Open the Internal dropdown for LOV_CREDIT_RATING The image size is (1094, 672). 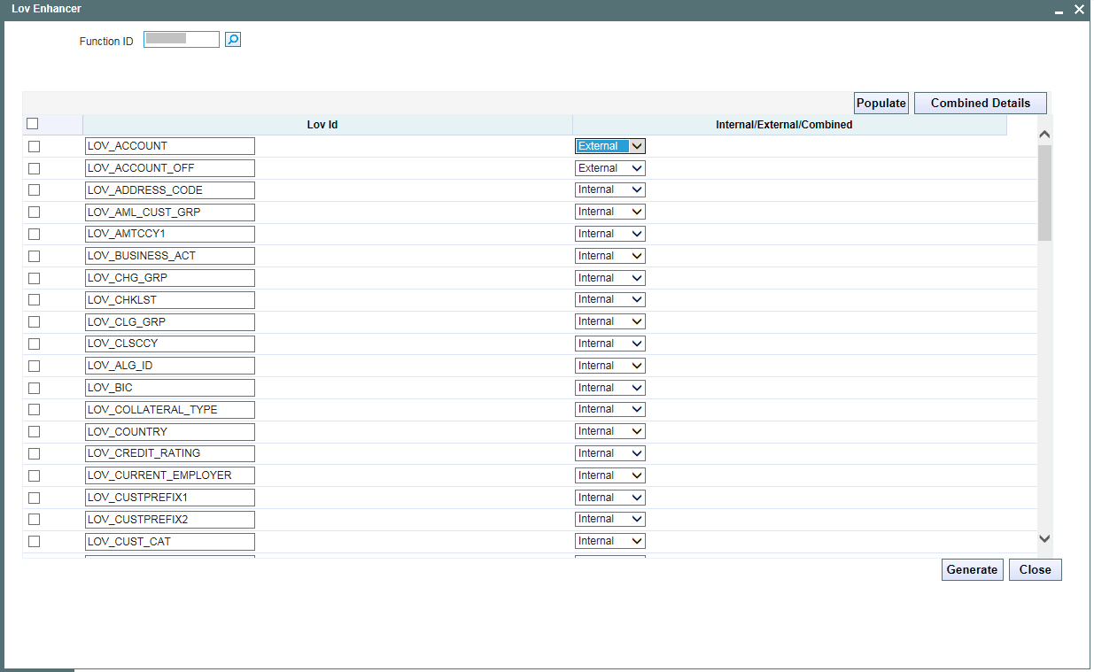tap(610, 453)
